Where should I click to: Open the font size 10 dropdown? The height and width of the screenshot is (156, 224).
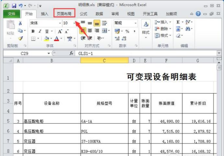point(74,23)
